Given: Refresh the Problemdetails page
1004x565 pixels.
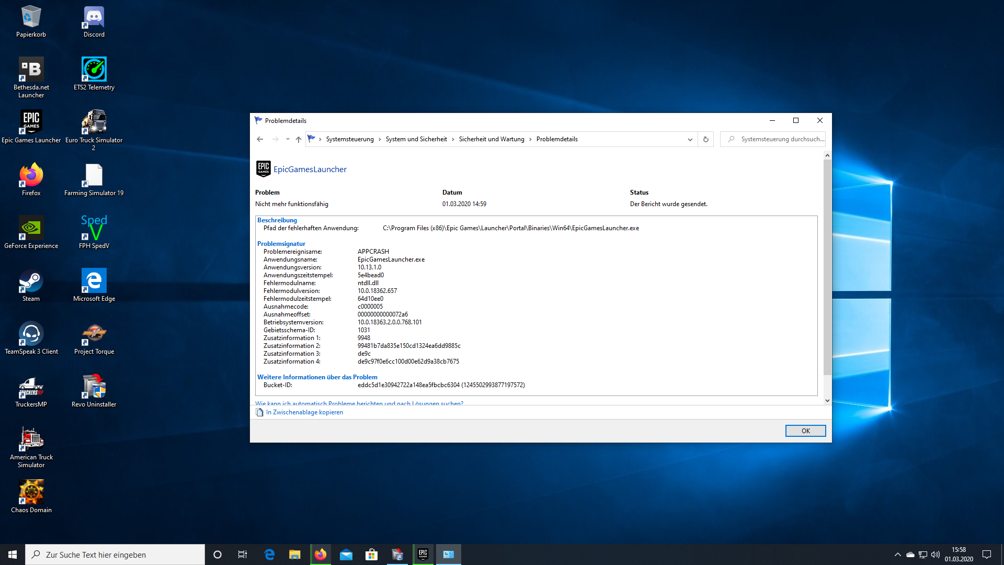Looking at the screenshot, I should [x=705, y=139].
